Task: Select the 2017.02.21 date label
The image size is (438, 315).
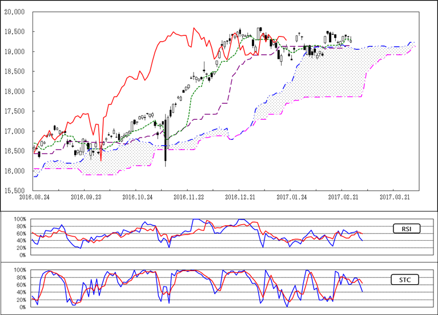Action: pos(343,196)
